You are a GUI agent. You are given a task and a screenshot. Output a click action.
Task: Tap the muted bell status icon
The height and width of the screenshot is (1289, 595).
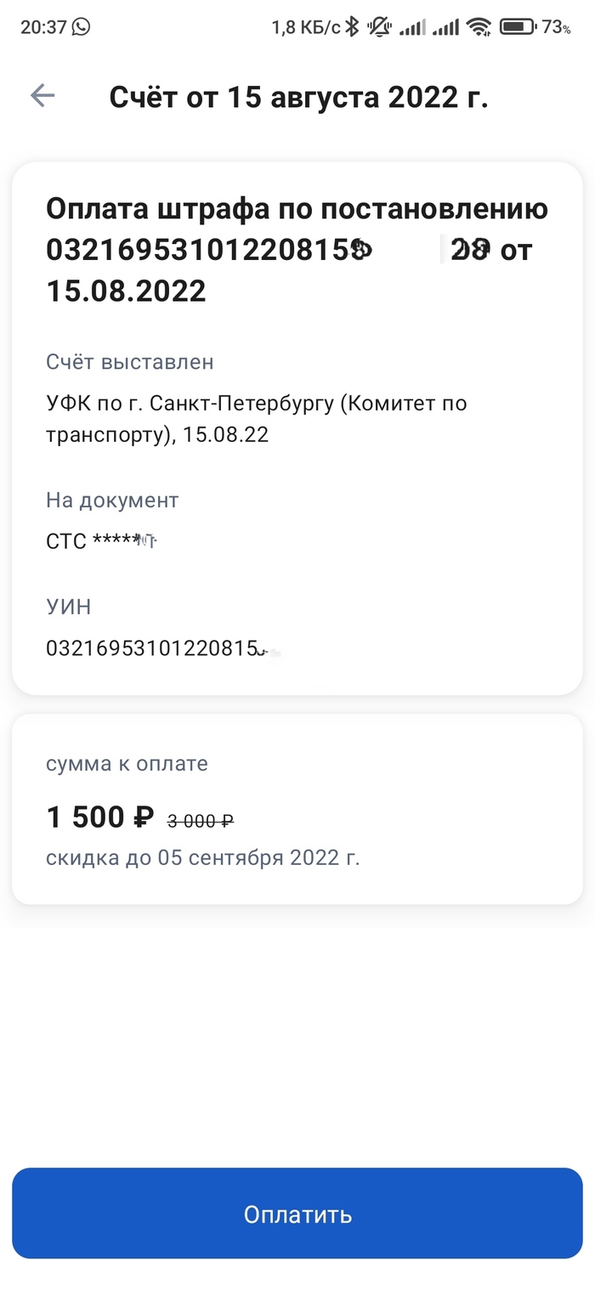point(379,27)
